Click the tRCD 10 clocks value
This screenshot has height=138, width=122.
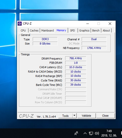click(x=76, y=72)
